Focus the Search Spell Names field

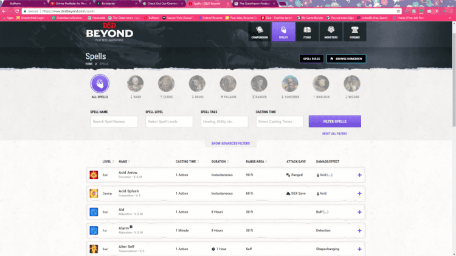(114, 121)
